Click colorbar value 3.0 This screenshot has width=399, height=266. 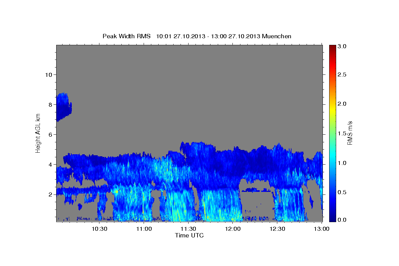pos(342,46)
